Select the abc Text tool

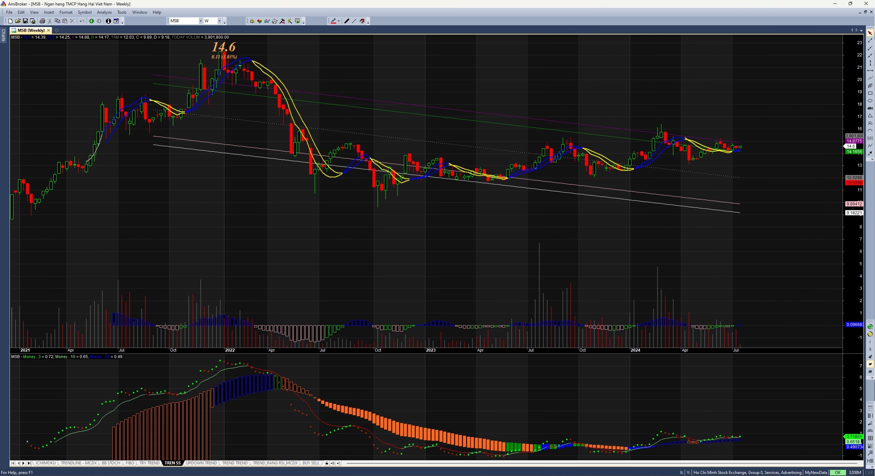870,108
